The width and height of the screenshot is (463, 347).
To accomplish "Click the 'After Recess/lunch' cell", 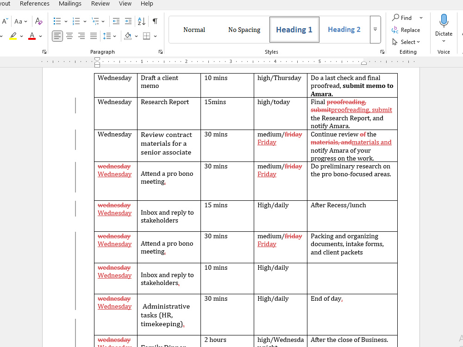I will click(352, 216).
